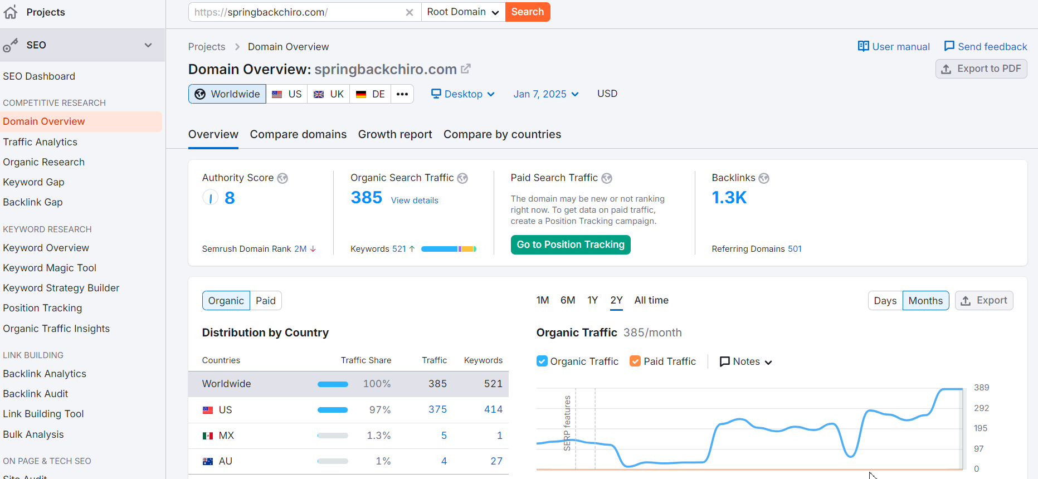Click the Go to Position Tracking button
The image size is (1038, 479).
point(570,245)
